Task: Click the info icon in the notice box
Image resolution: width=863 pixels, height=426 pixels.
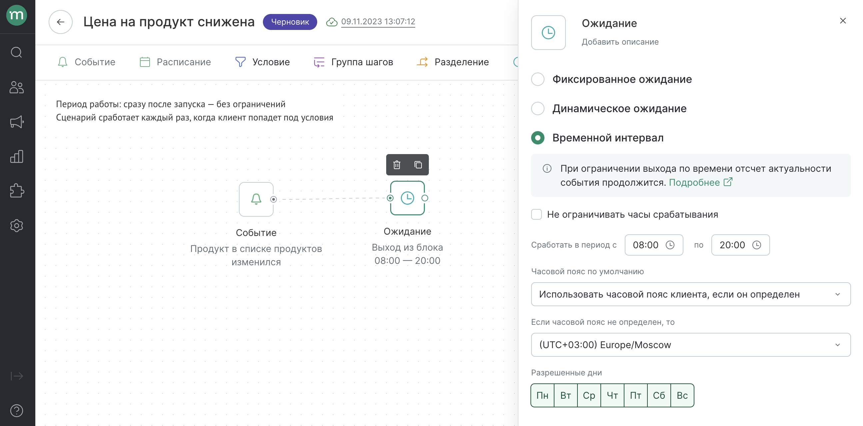Action: click(x=547, y=168)
